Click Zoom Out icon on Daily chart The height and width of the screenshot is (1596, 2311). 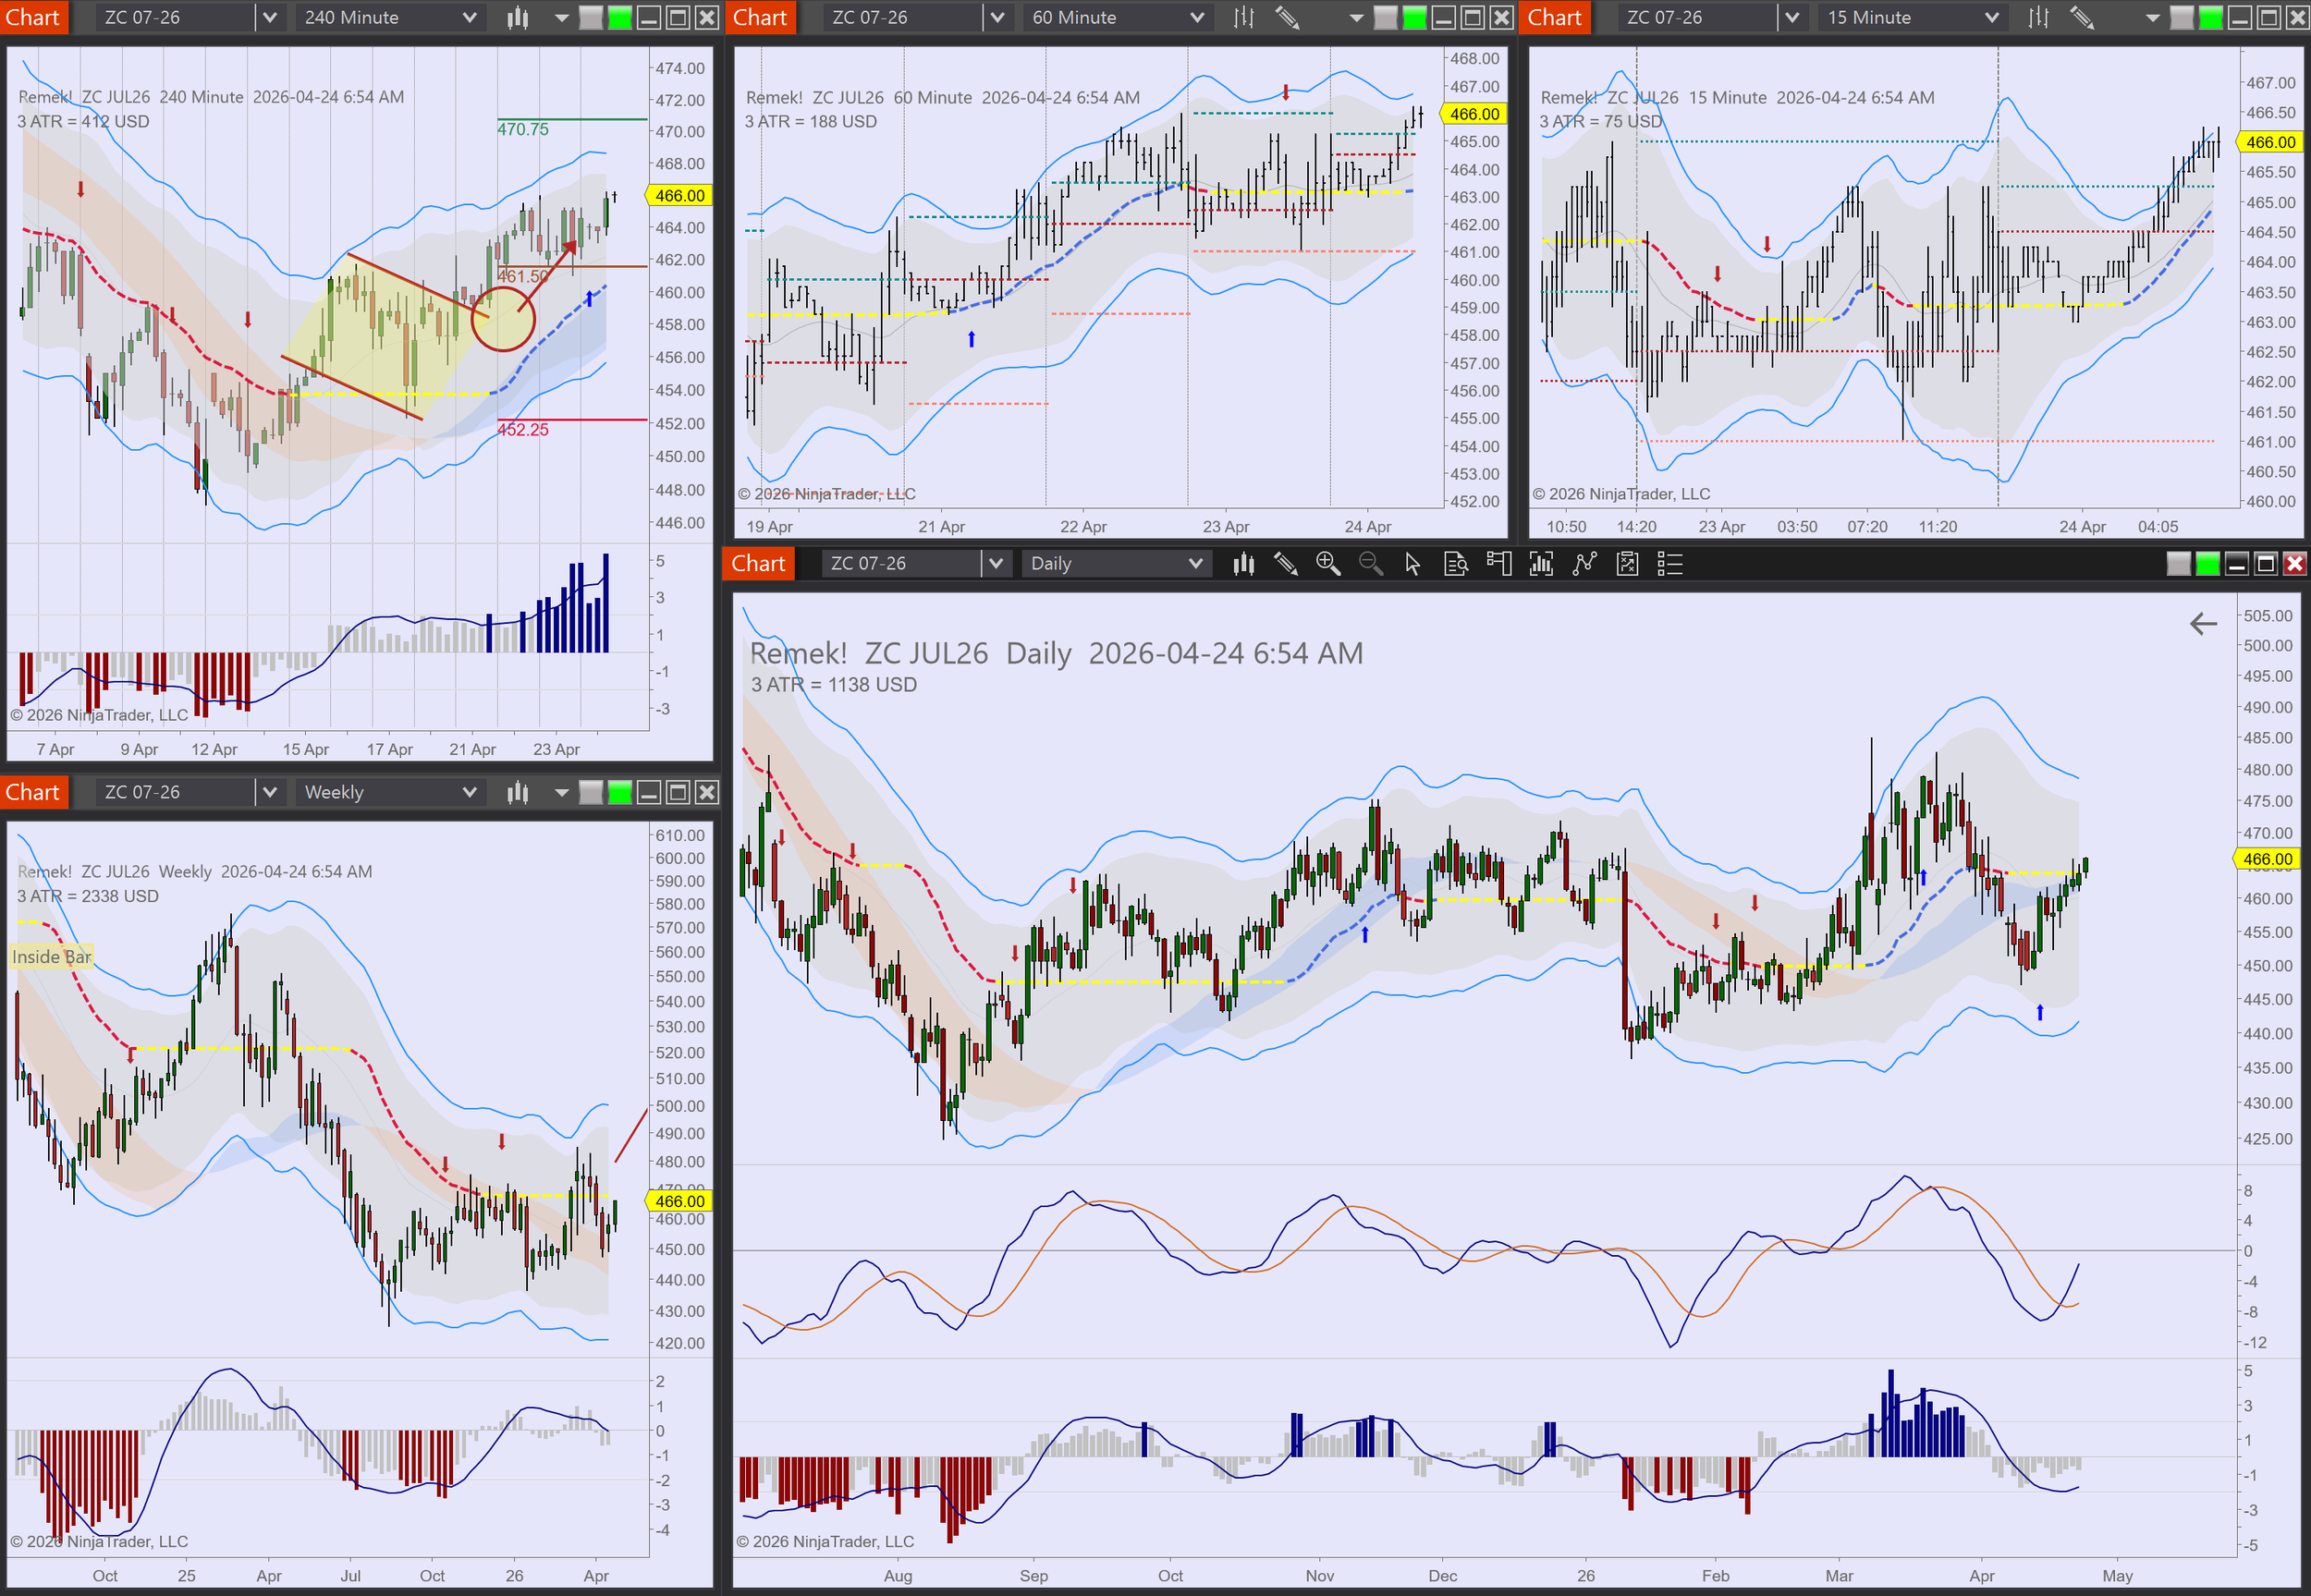click(1370, 564)
